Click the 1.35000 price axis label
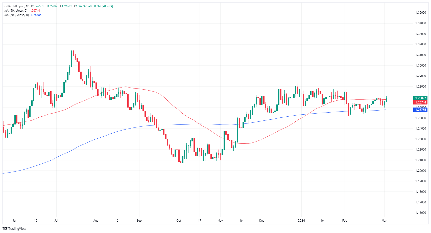The image size is (431, 233). [420, 13]
